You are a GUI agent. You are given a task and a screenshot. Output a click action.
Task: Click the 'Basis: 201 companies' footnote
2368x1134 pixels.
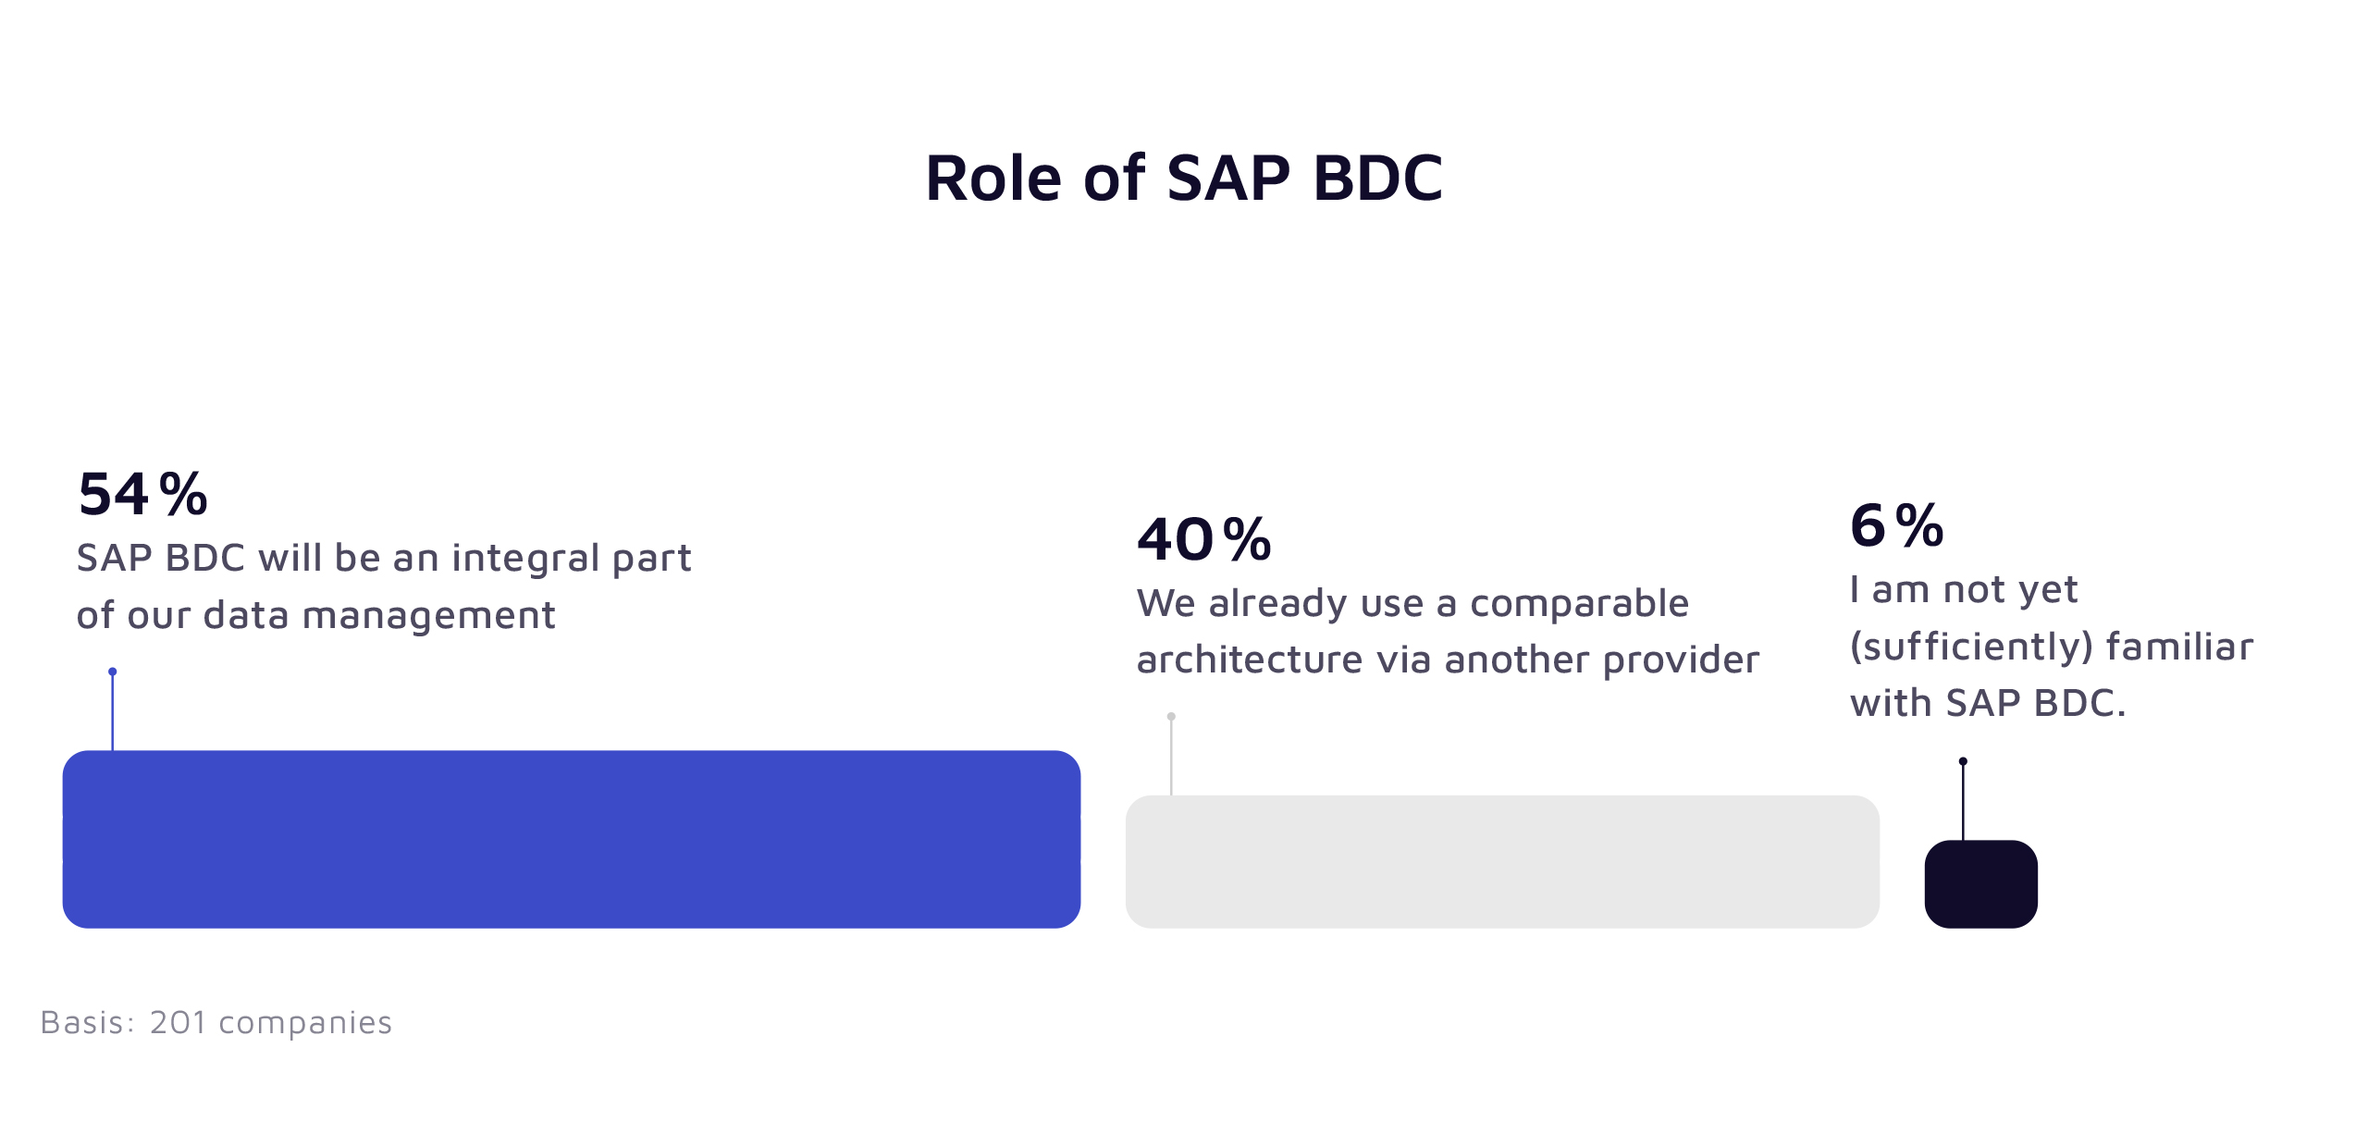[216, 1022]
